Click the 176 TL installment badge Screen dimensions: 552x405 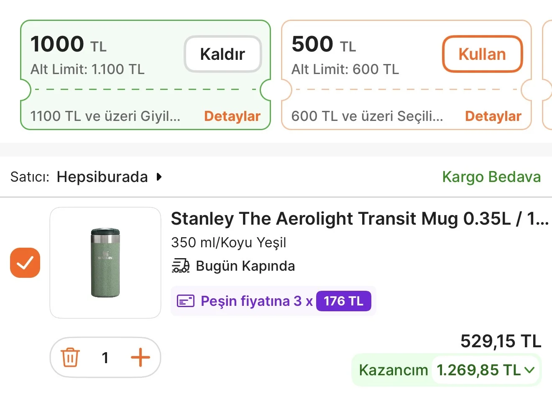coord(343,301)
